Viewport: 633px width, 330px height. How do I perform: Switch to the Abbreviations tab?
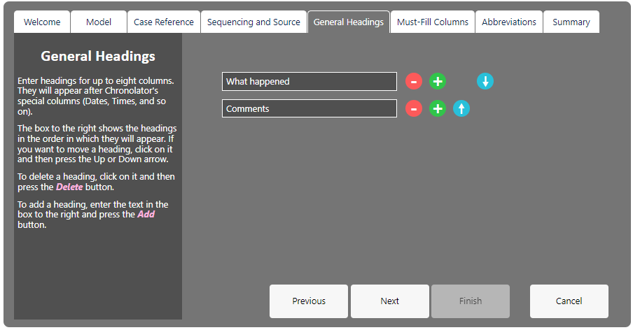[509, 22]
